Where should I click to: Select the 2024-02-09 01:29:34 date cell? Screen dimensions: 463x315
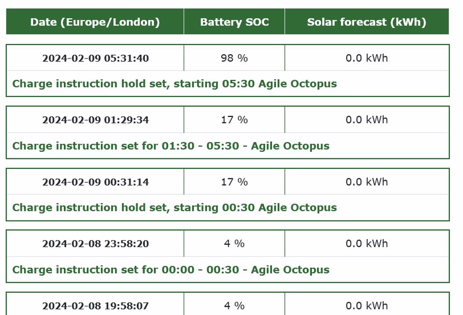click(x=95, y=120)
